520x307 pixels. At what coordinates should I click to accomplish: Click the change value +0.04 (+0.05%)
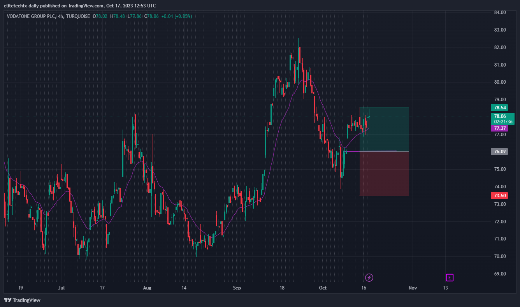[x=177, y=16]
